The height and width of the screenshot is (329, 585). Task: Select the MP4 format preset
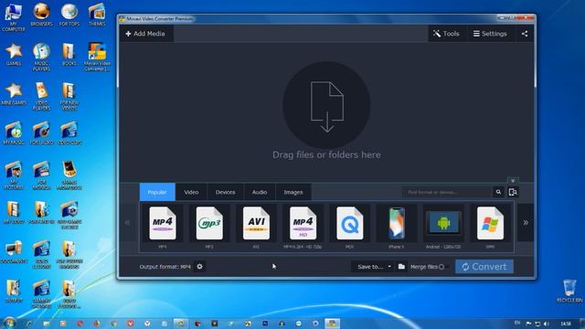pyautogui.click(x=163, y=228)
